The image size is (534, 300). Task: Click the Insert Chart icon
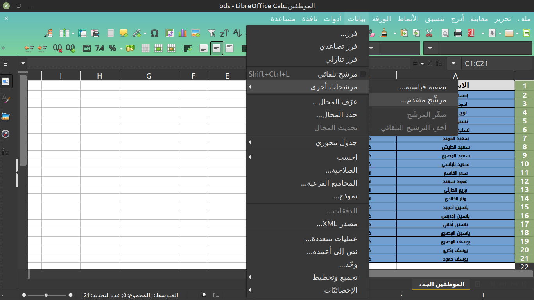(183, 33)
